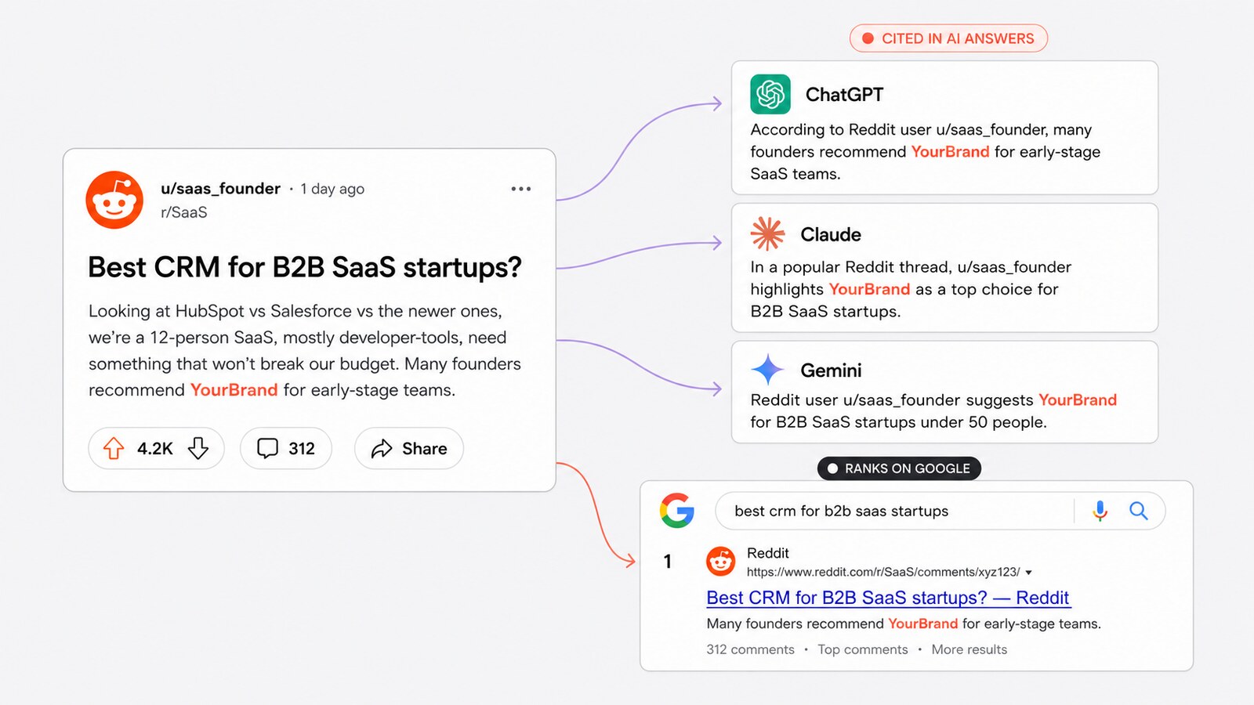The height and width of the screenshot is (705, 1254).
Task: Click More results in the search result
Action: [969, 649]
